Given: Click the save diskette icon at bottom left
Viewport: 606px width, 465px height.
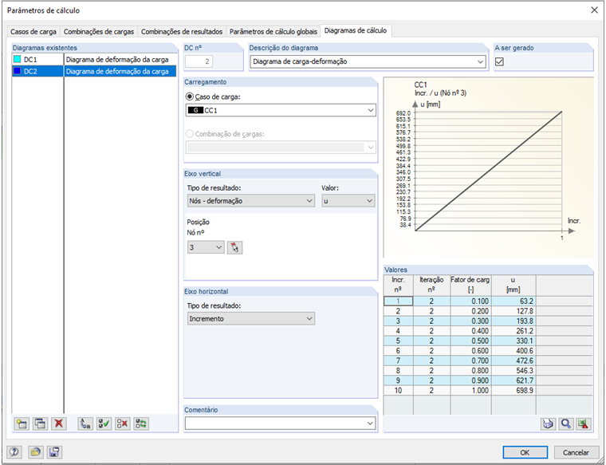Looking at the screenshot, I should [x=54, y=452].
